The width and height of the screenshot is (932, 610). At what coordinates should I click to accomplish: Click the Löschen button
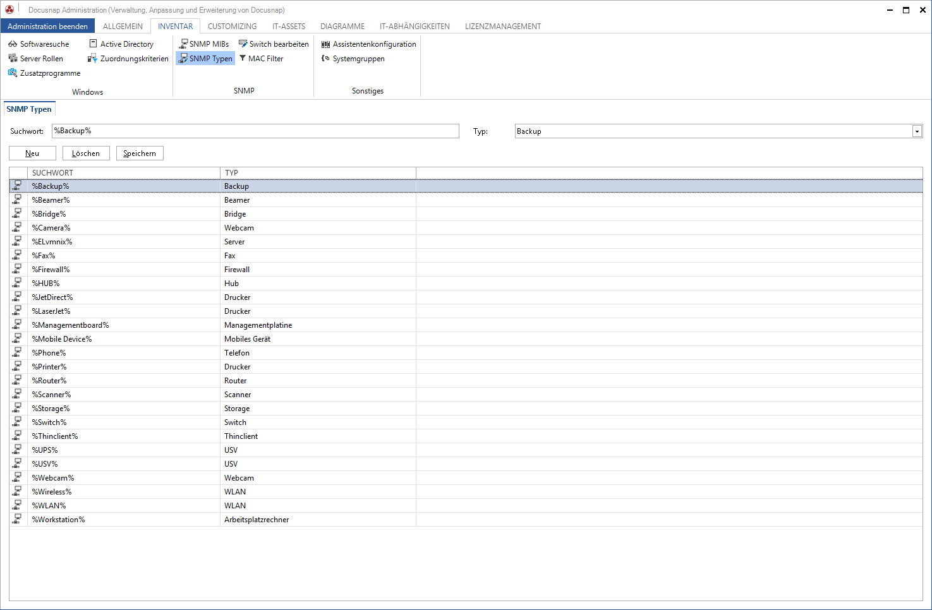click(86, 153)
